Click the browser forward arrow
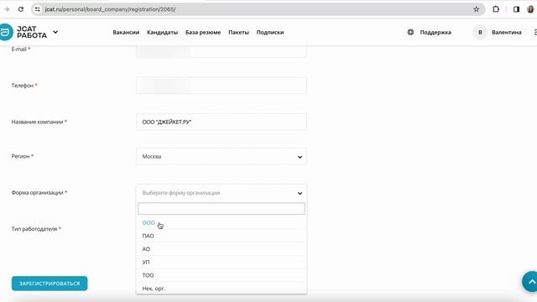 click(7, 9)
